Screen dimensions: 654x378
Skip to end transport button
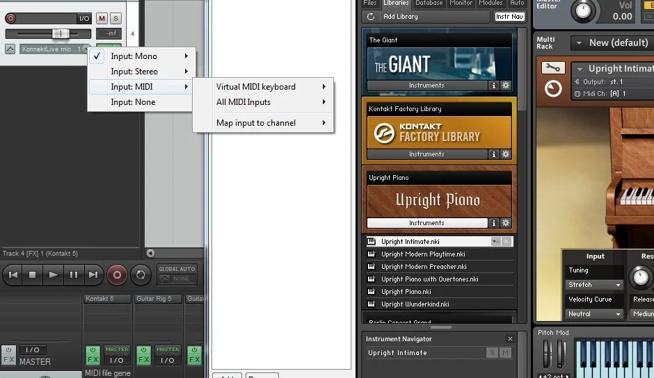(x=93, y=274)
